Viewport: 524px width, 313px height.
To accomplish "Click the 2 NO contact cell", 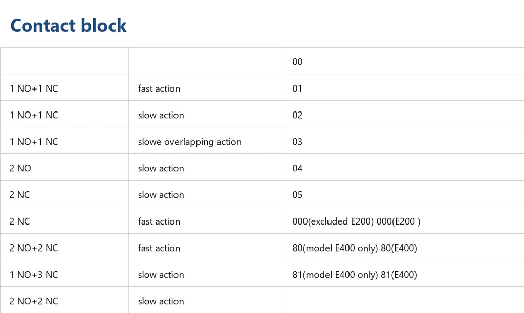I will [64, 167].
